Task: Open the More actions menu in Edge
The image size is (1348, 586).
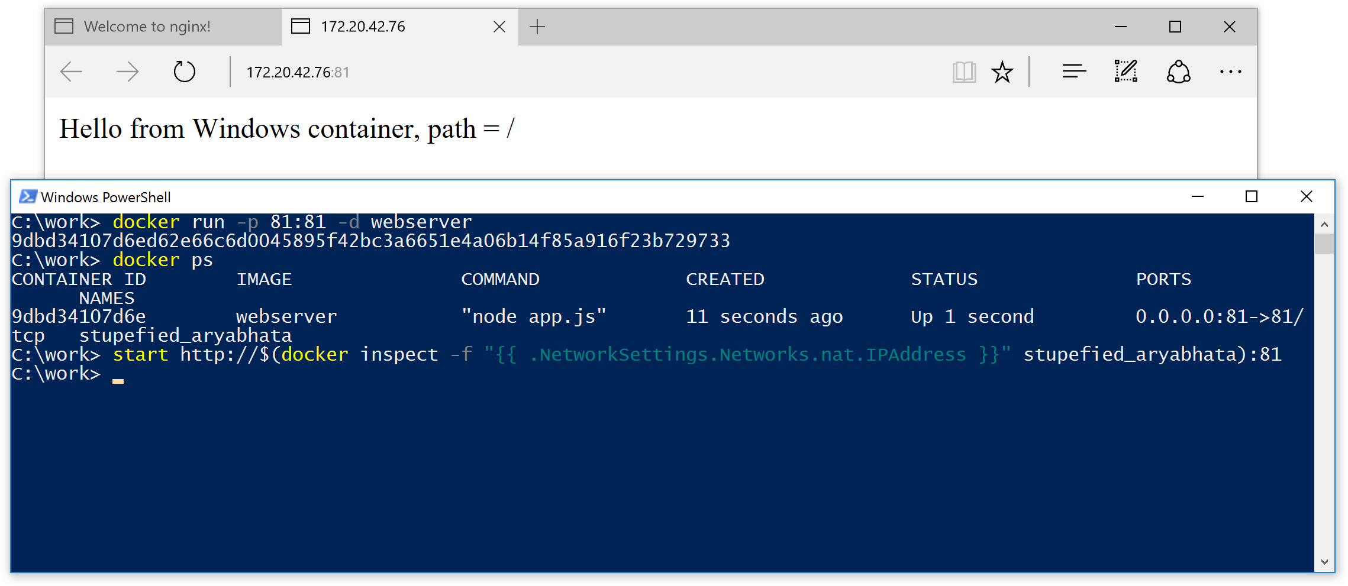Action: pyautogui.click(x=1230, y=71)
